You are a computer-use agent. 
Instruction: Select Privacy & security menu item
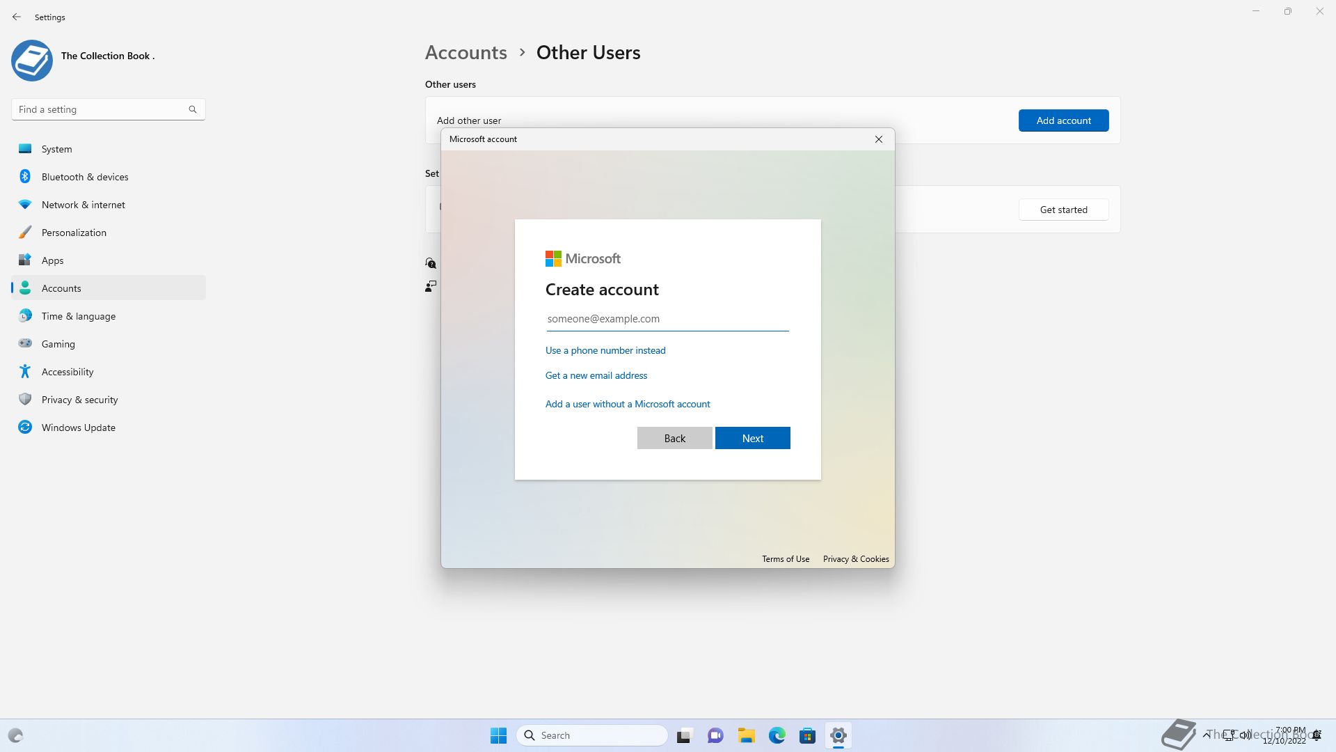(109, 400)
